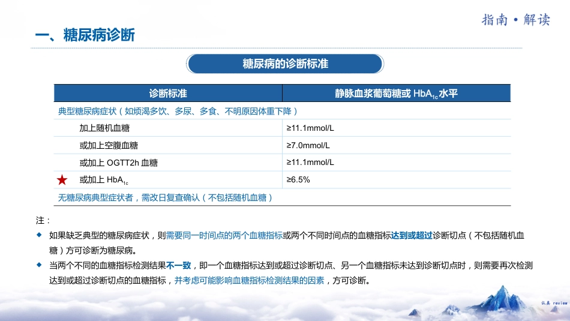
Task: Click the 糖尿病的诊断标准 blue banner
Action: click(x=285, y=64)
